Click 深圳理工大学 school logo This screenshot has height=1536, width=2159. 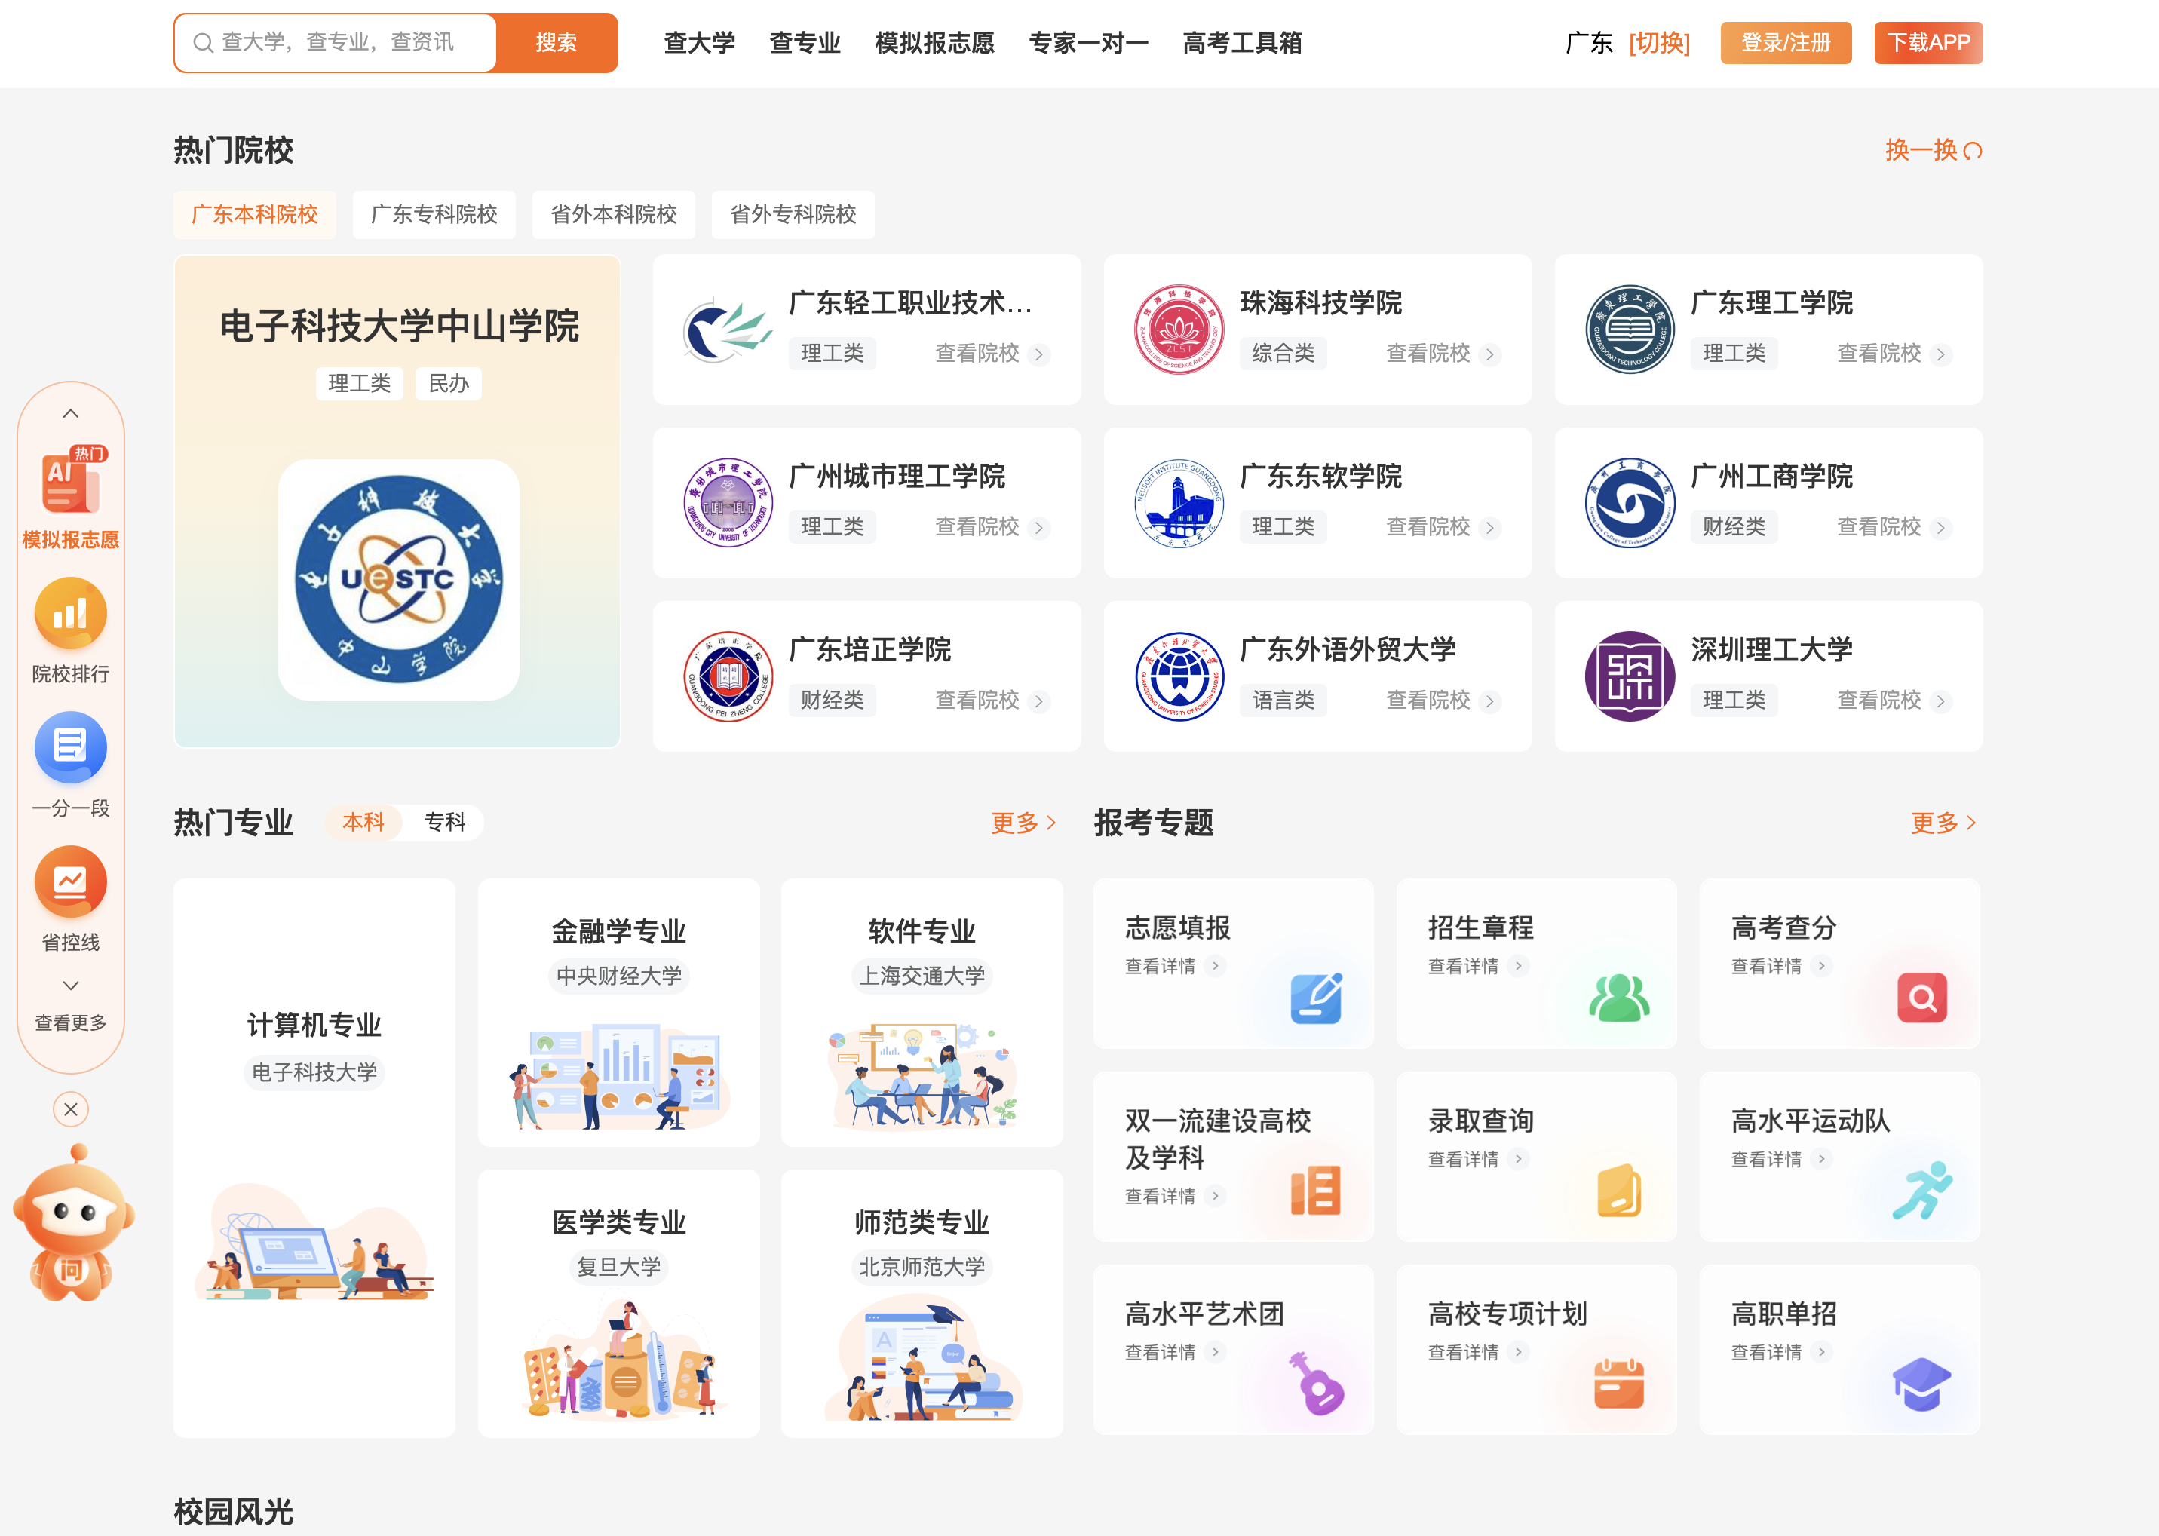(1630, 677)
